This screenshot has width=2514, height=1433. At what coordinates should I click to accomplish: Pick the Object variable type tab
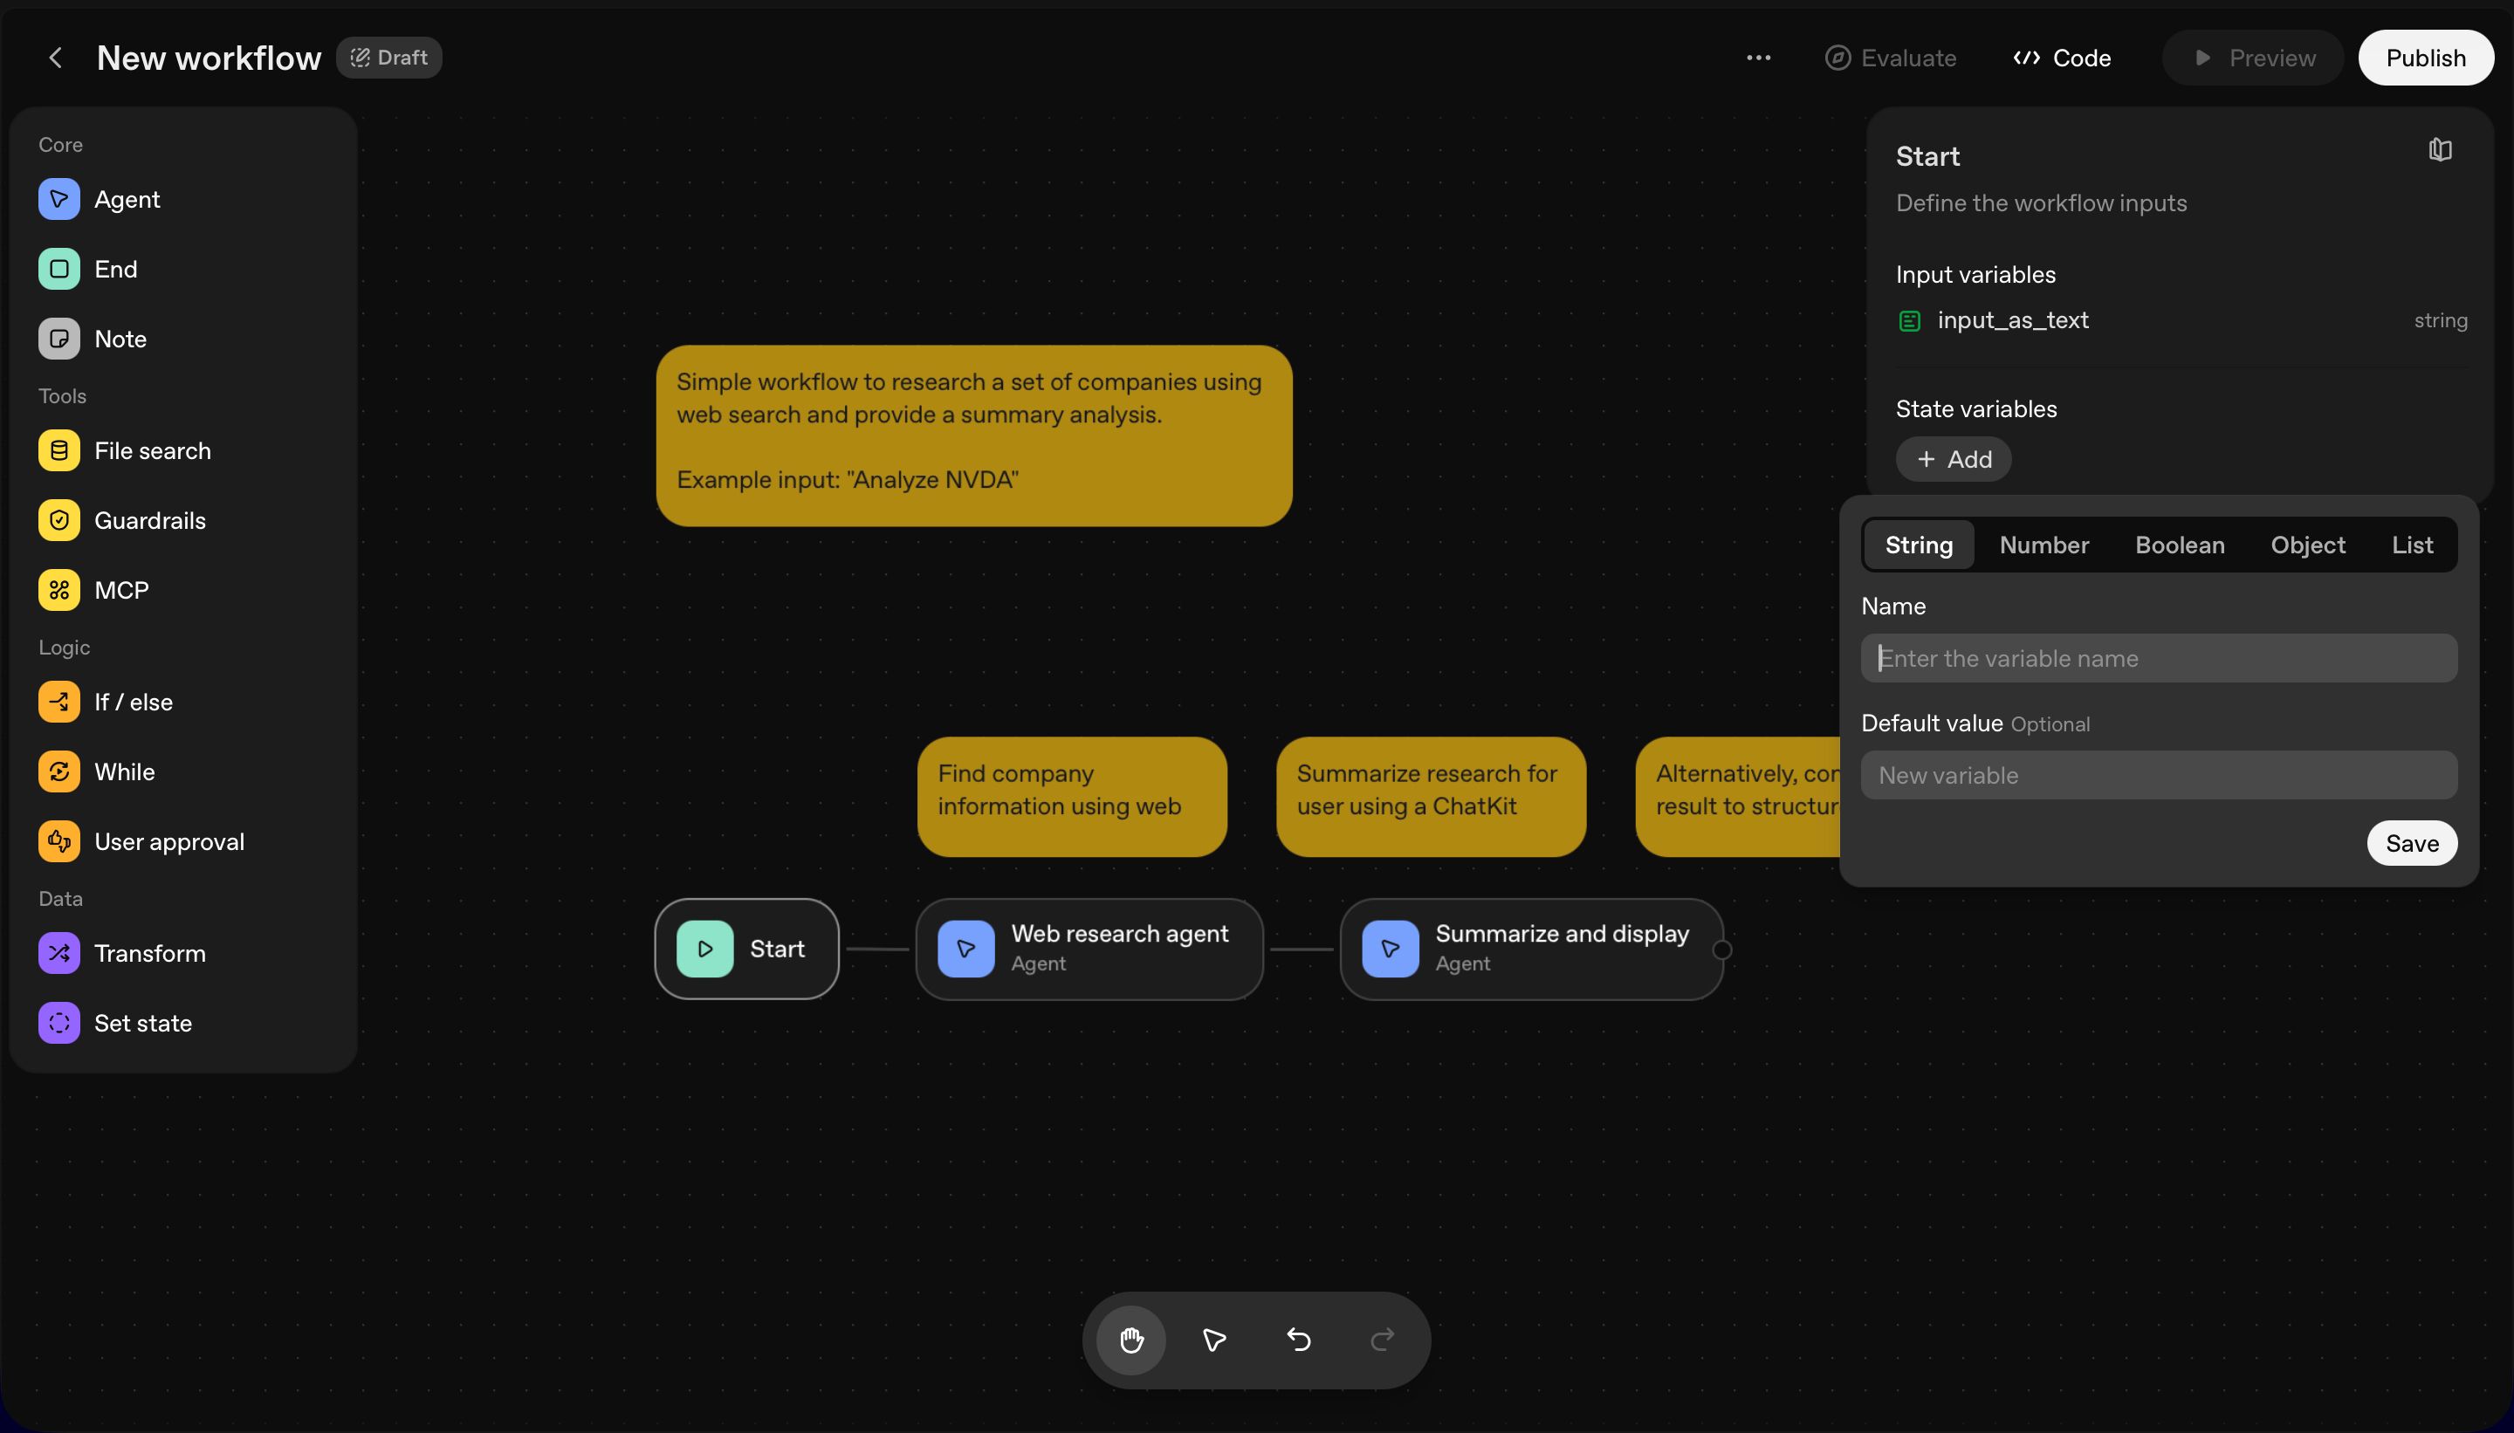click(2307, 545)
